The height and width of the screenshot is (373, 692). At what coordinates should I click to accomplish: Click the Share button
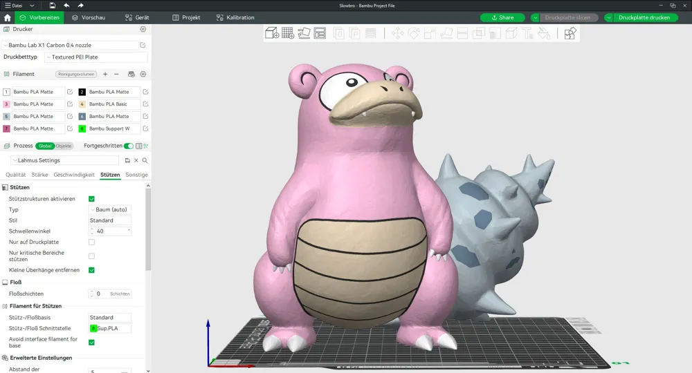(502, 18)
